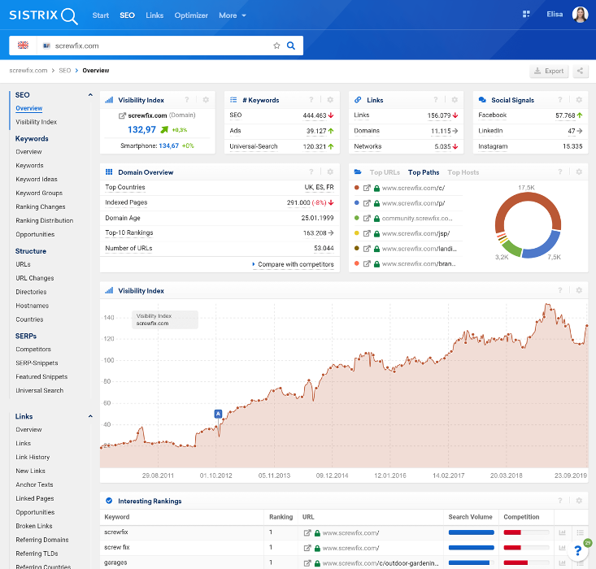The height and width of the screenshot is (569, 596).
Task: Open # Keywords box settings gear
Action: click(x=330, y=100)
